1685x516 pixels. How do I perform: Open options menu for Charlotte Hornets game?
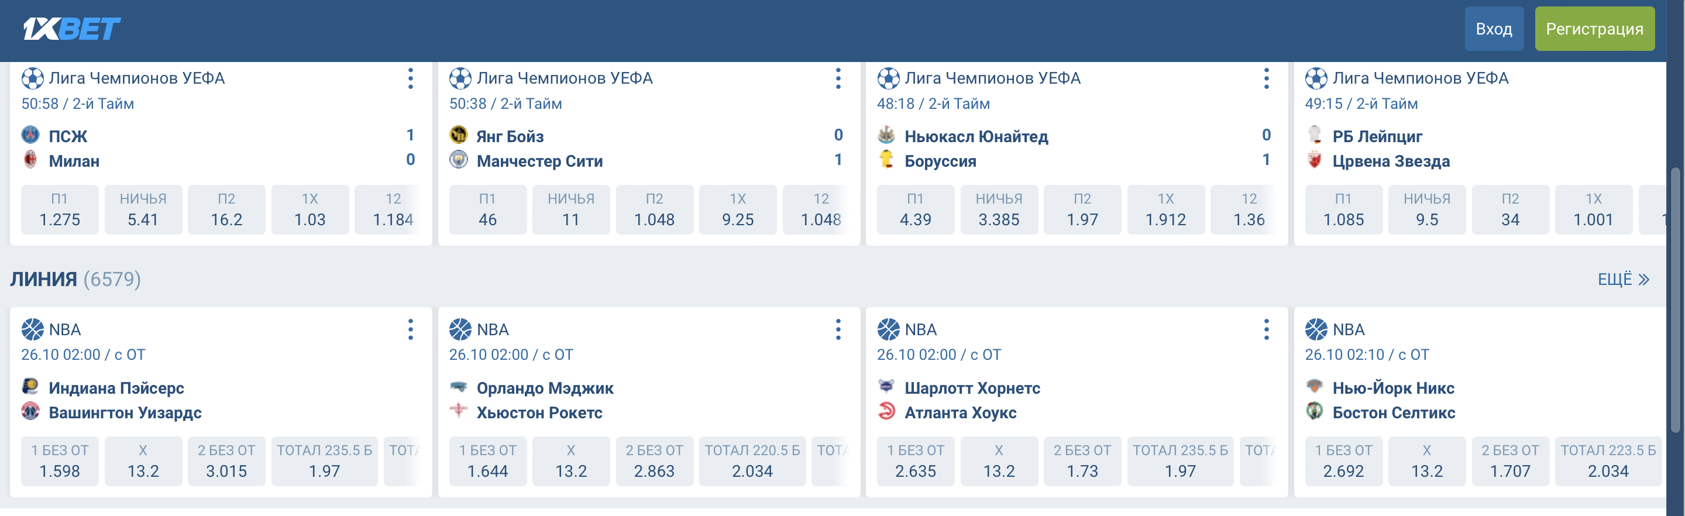1266,329
